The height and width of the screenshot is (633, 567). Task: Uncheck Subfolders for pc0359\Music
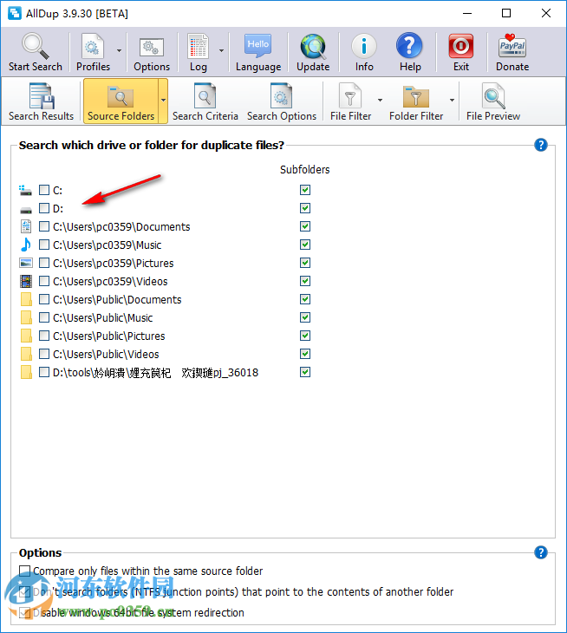tap(305, 245)
